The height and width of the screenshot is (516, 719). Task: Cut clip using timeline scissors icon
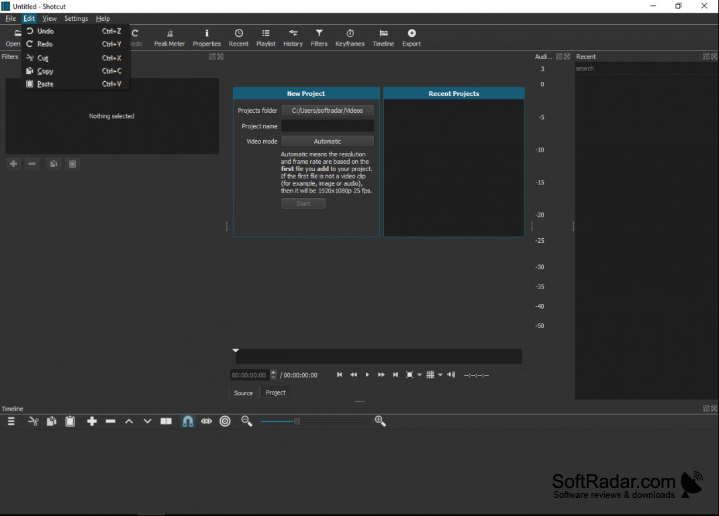pyautogui.click(x=33, y=421)
